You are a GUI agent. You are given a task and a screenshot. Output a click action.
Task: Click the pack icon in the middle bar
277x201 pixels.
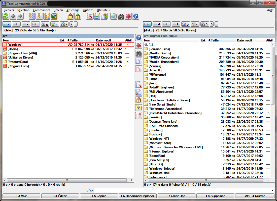click(139, 100)
